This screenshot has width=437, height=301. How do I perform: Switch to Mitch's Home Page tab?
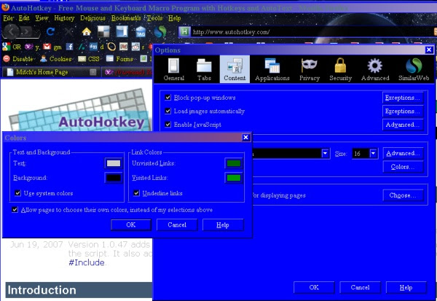click(51, 72)
